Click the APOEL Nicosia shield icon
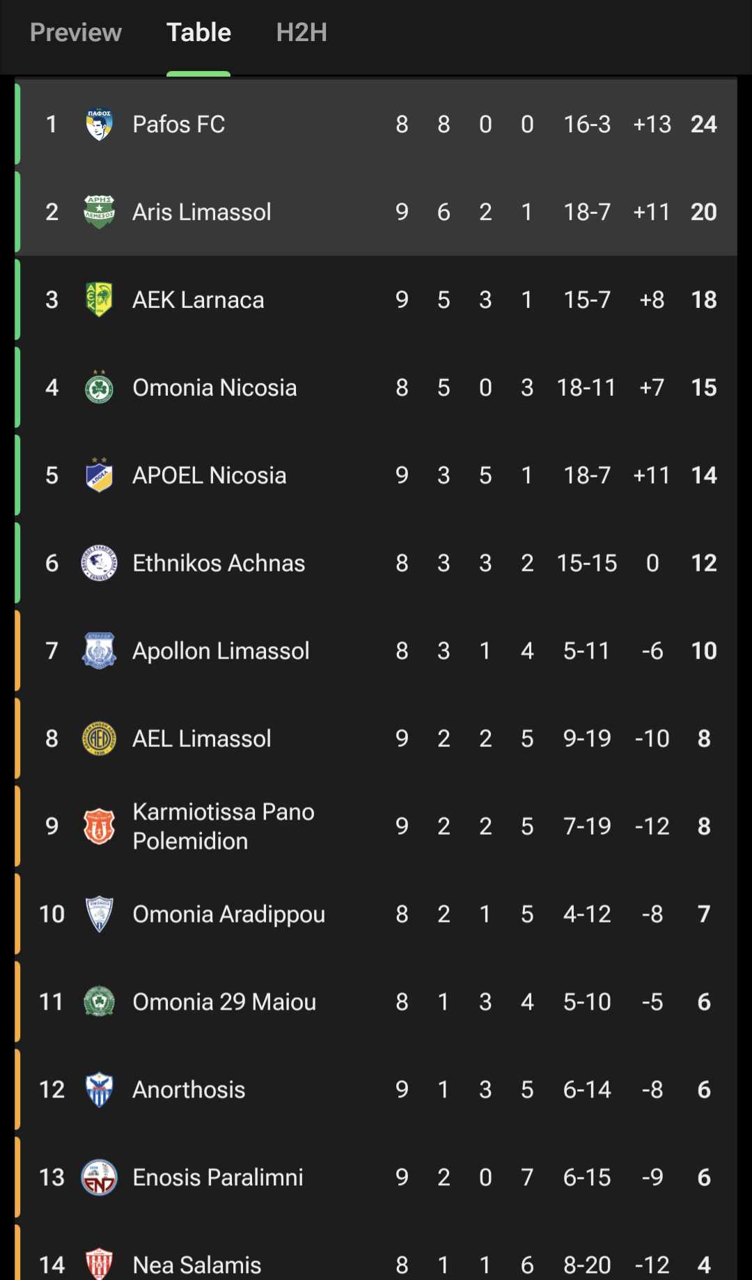752x1280 pixels. (x=99, y=475)
